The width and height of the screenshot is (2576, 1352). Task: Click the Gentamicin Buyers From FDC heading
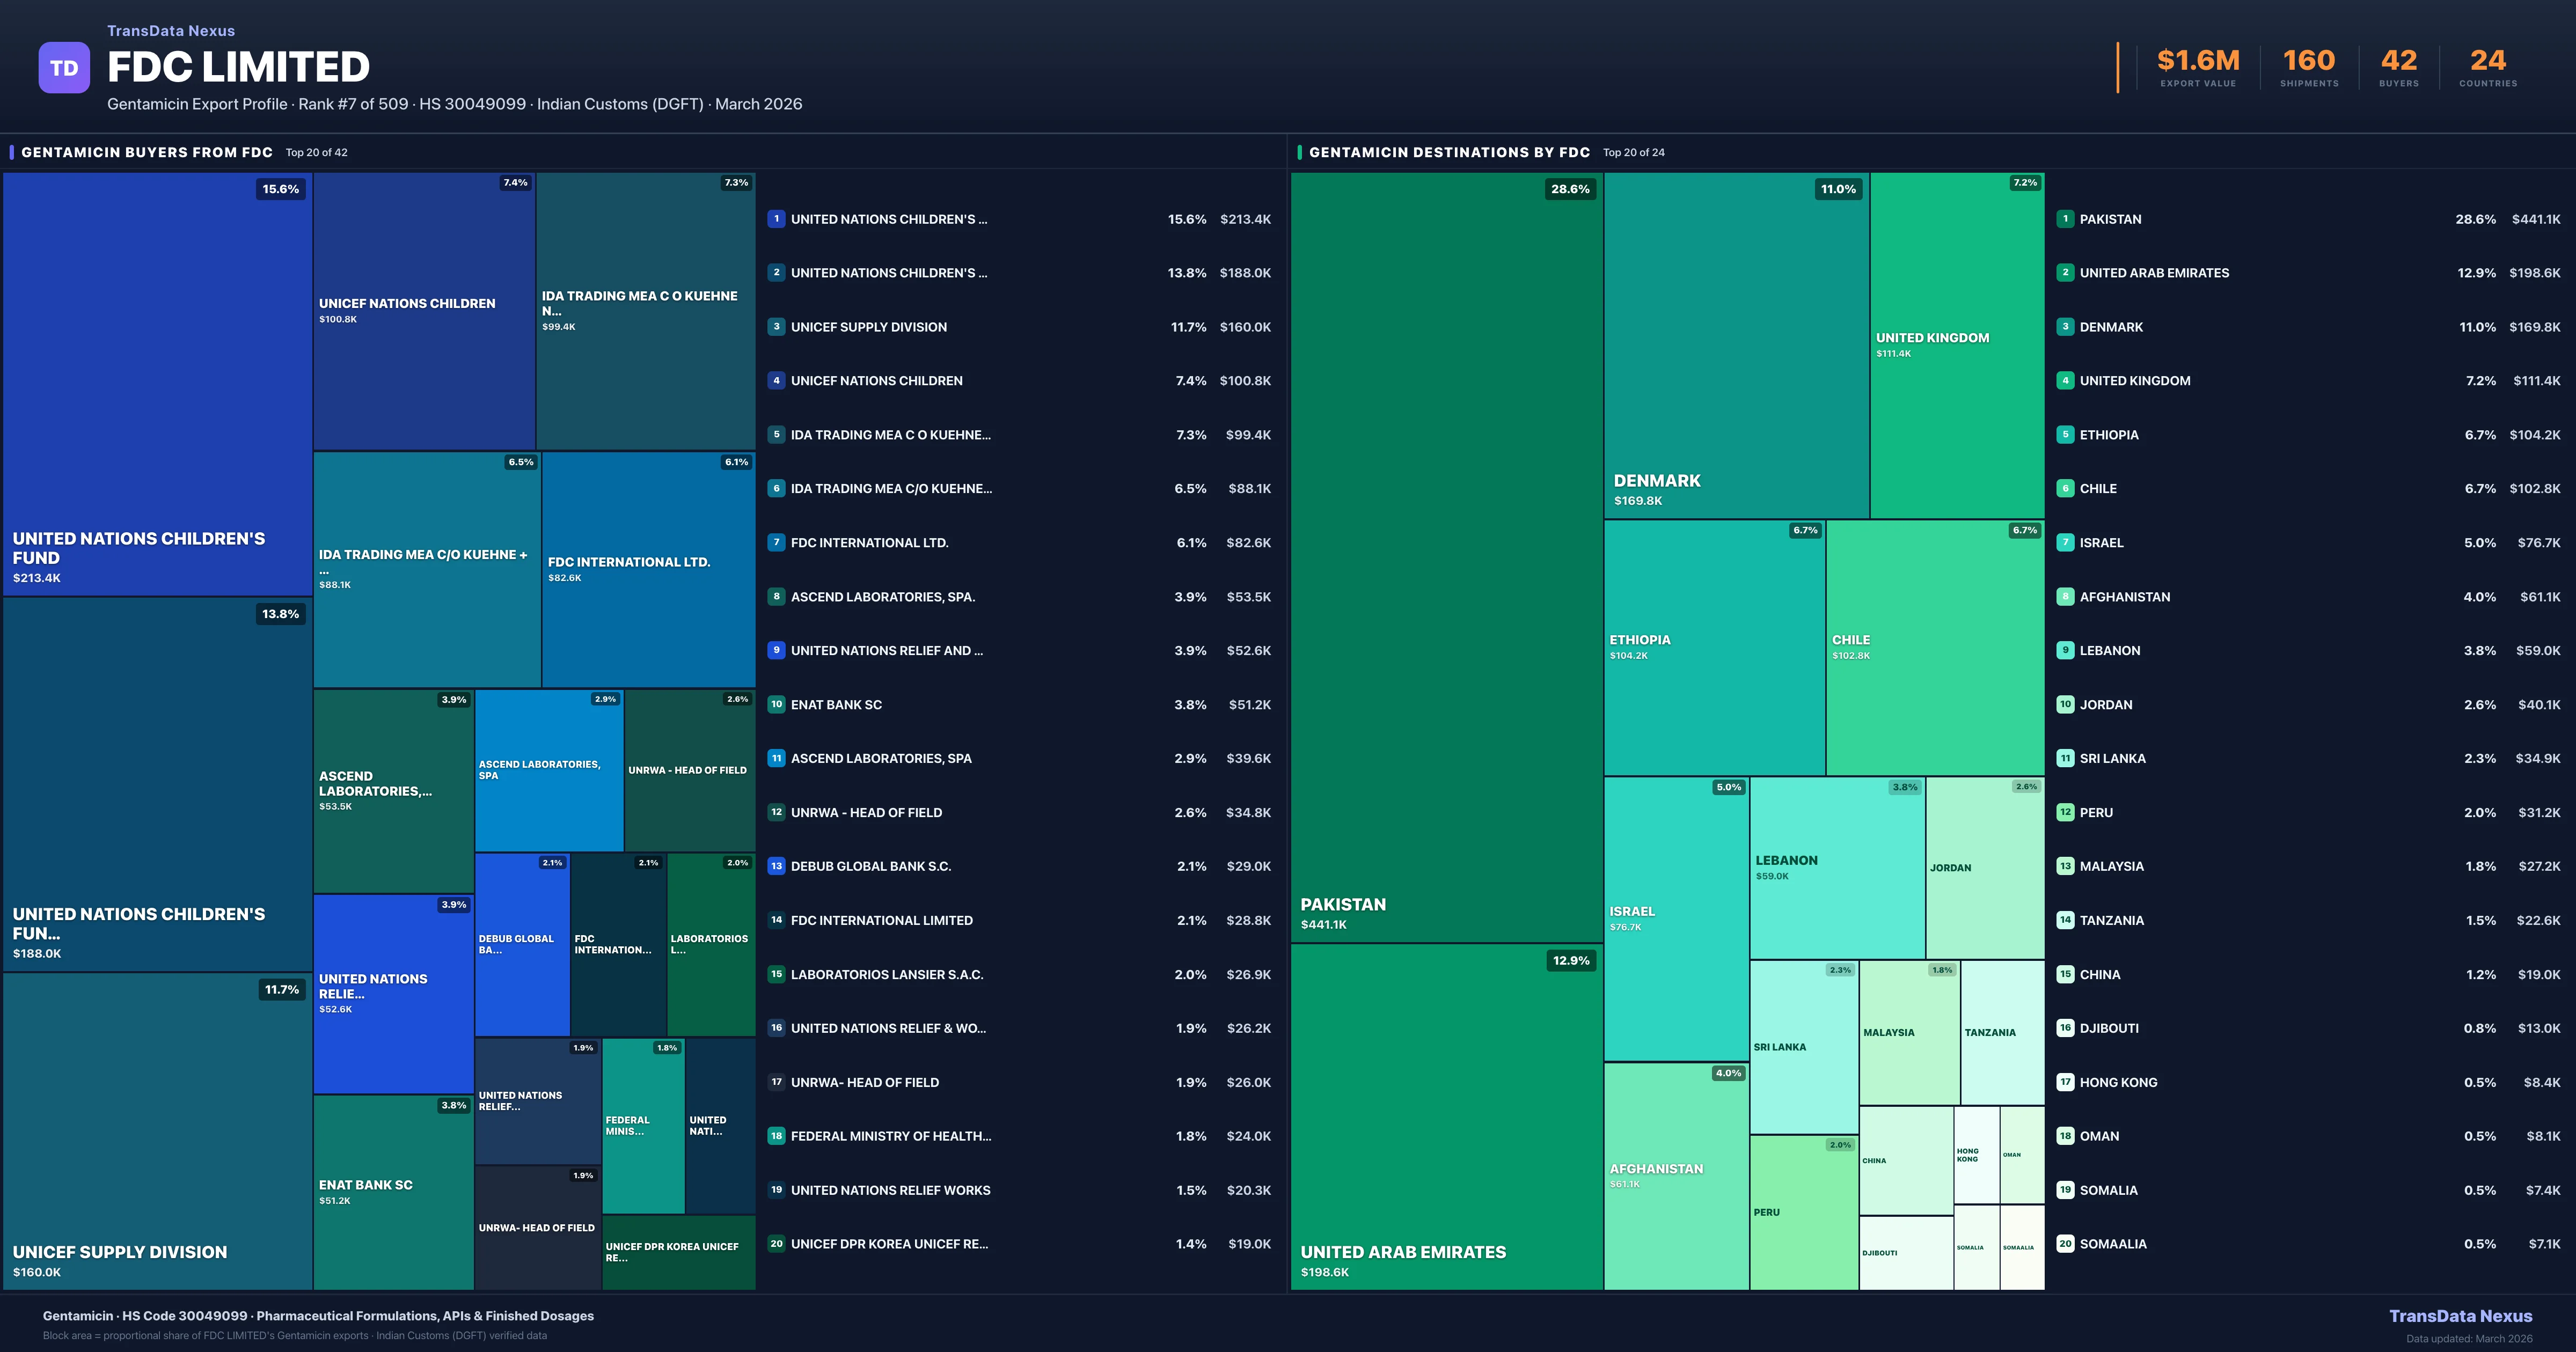[x=147, y=152]
